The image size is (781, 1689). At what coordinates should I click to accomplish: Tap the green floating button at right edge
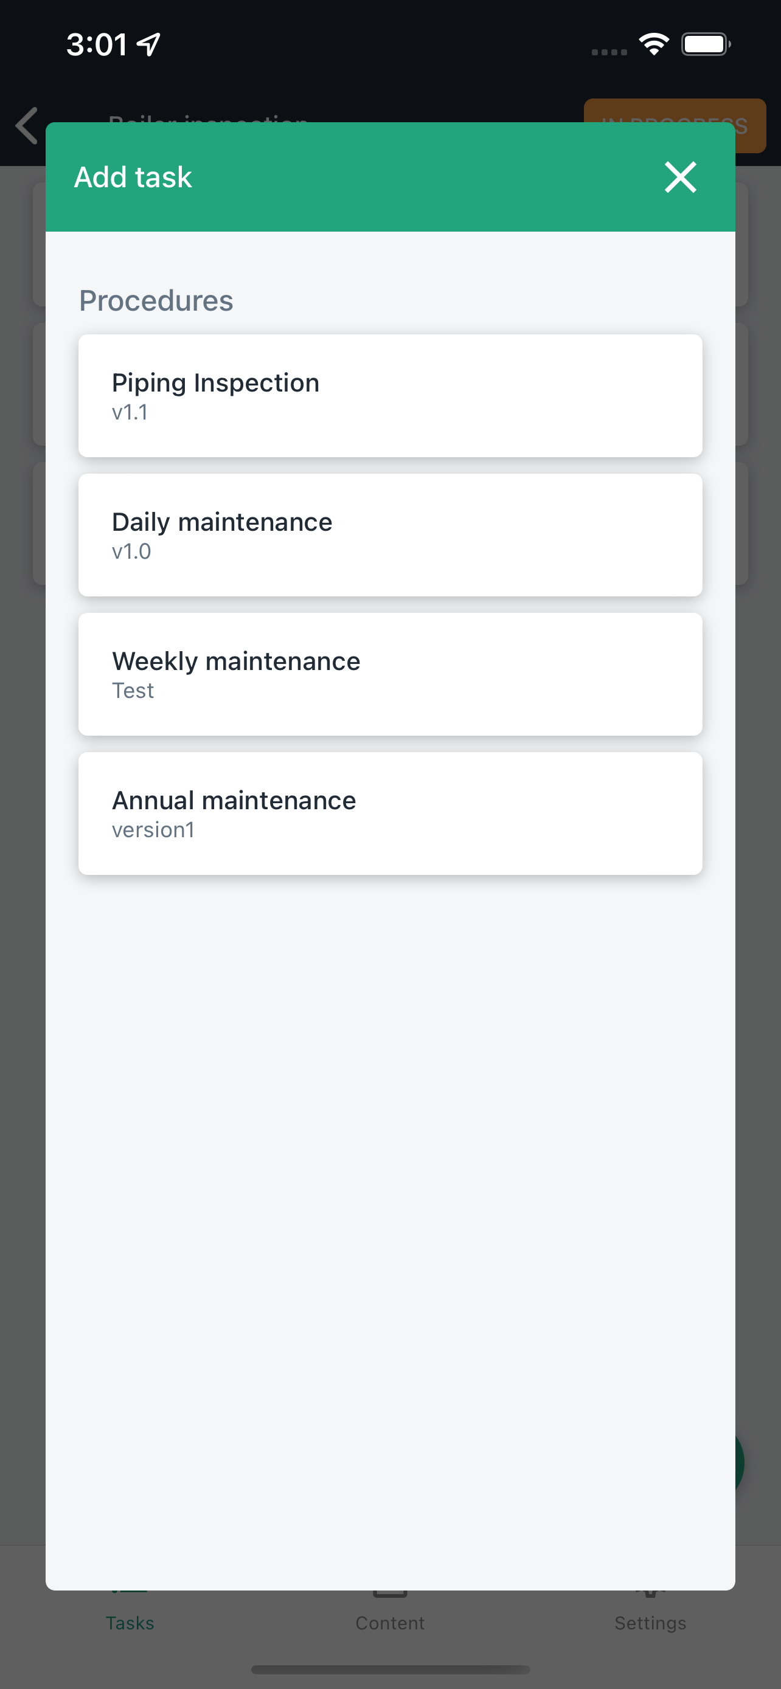coord(740,1462)
